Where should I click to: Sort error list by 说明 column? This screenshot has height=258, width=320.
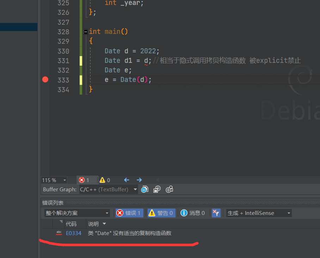pyautogui.click(x=93, y=224)
